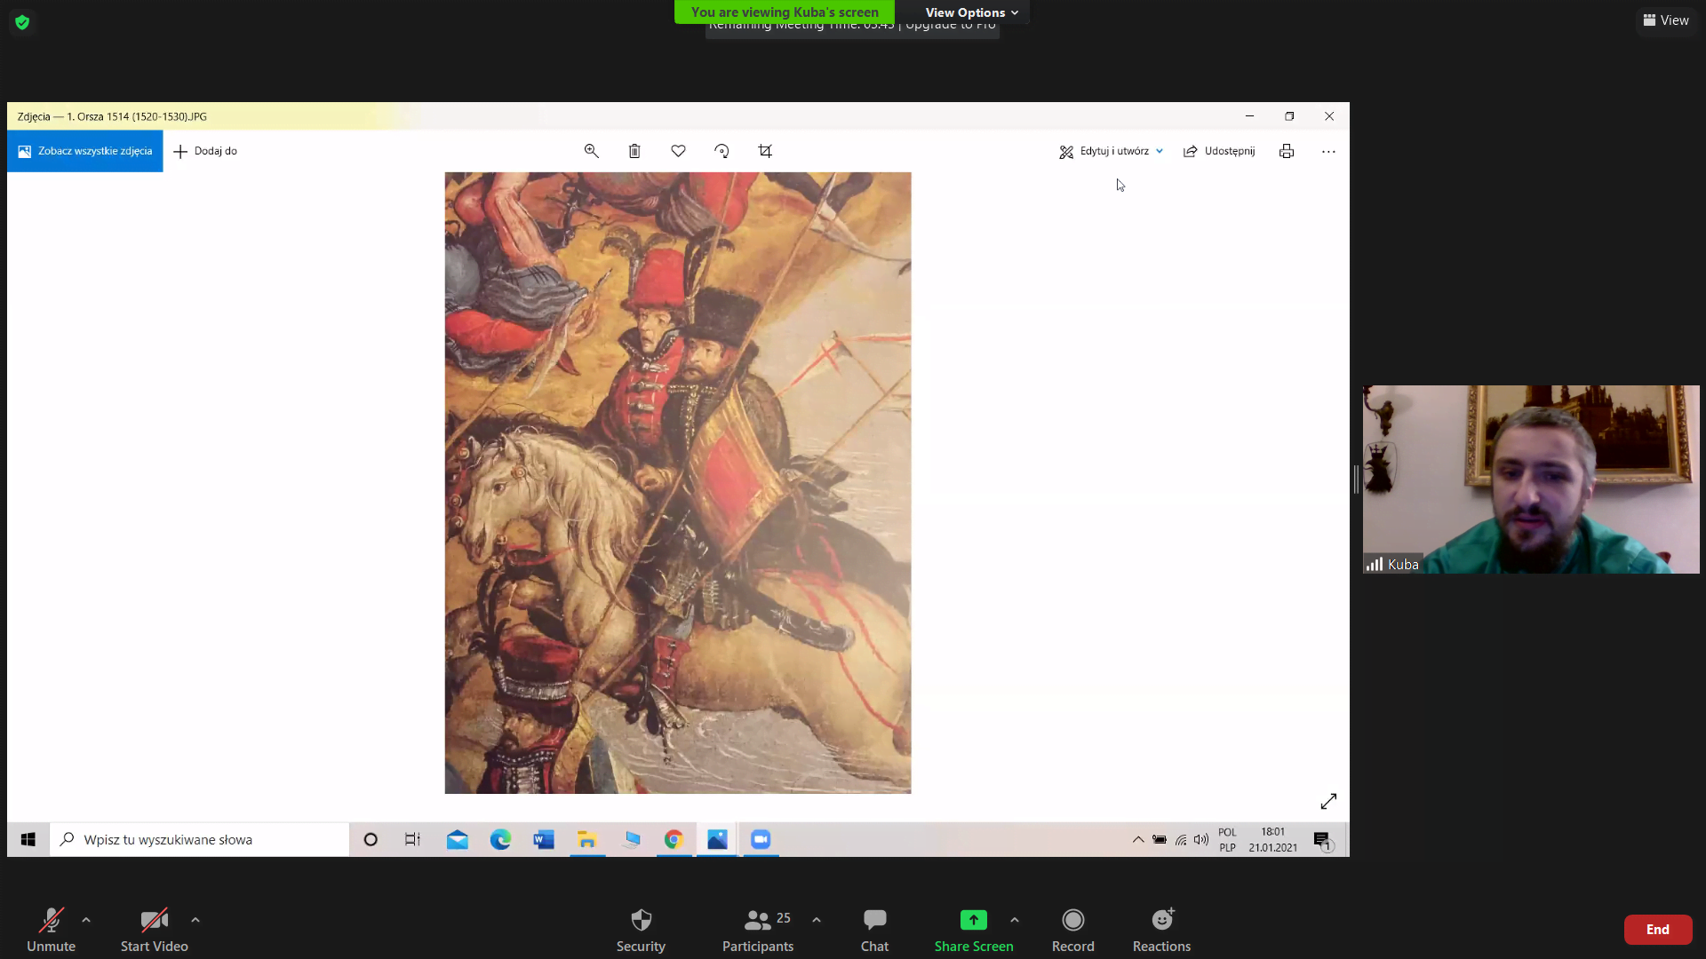Click Kuba's video thumbnail

pyautogui.click(x=1531, y=479)
